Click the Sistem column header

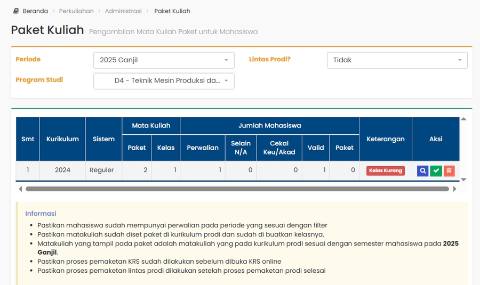(103, 139)
